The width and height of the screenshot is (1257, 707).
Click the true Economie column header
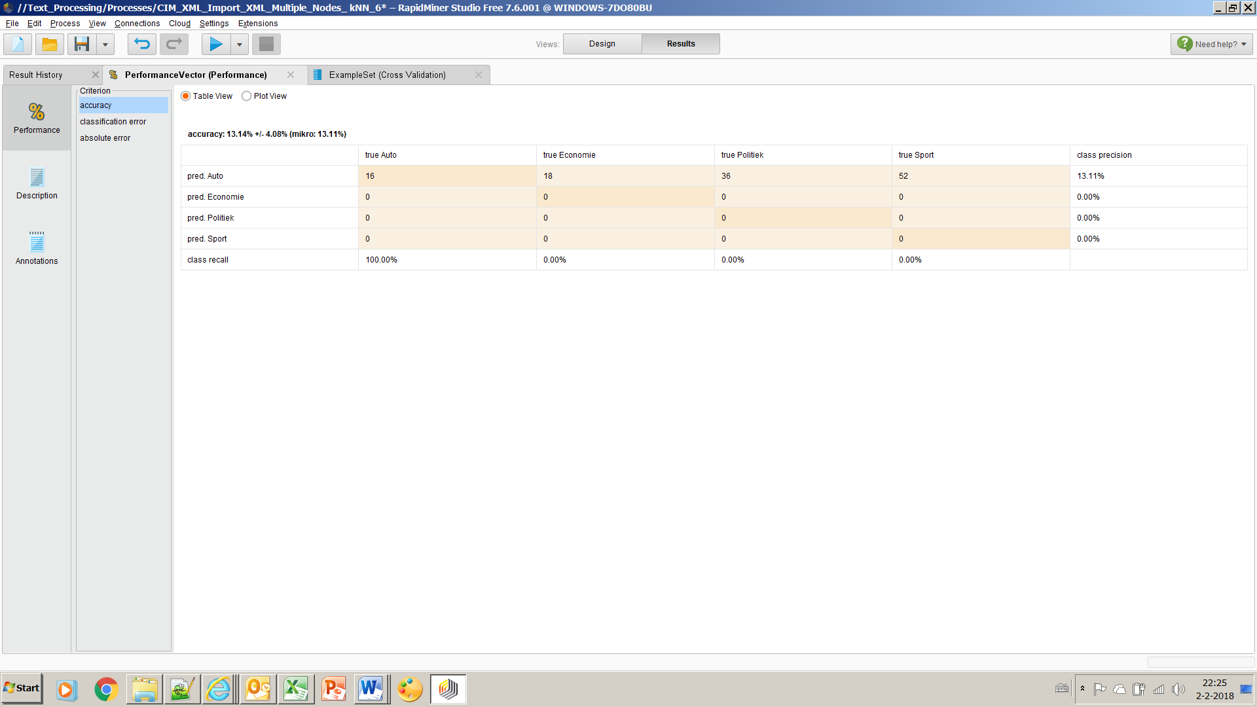click(625, 155)
